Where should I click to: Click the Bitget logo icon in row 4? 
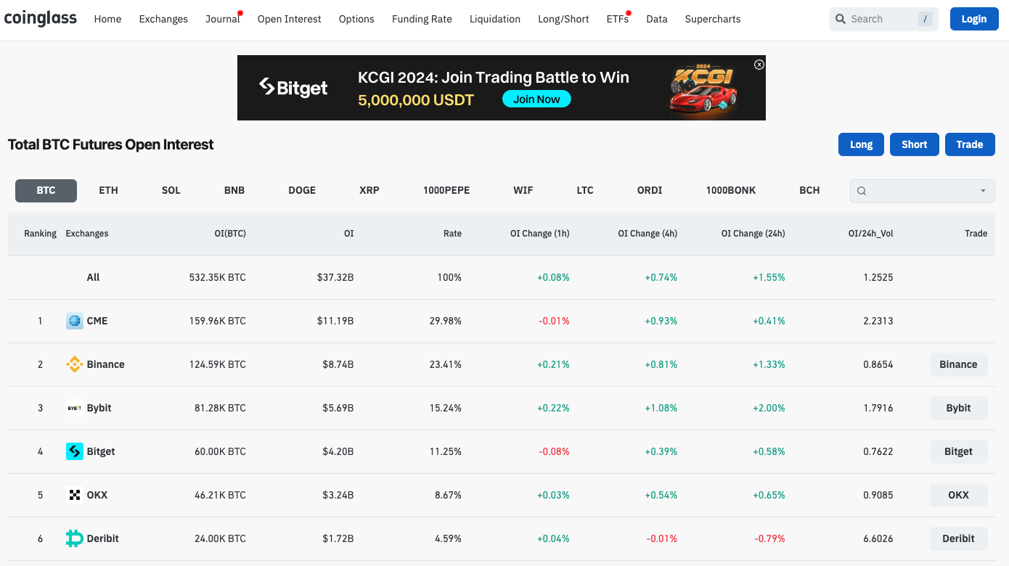[75, 451]
